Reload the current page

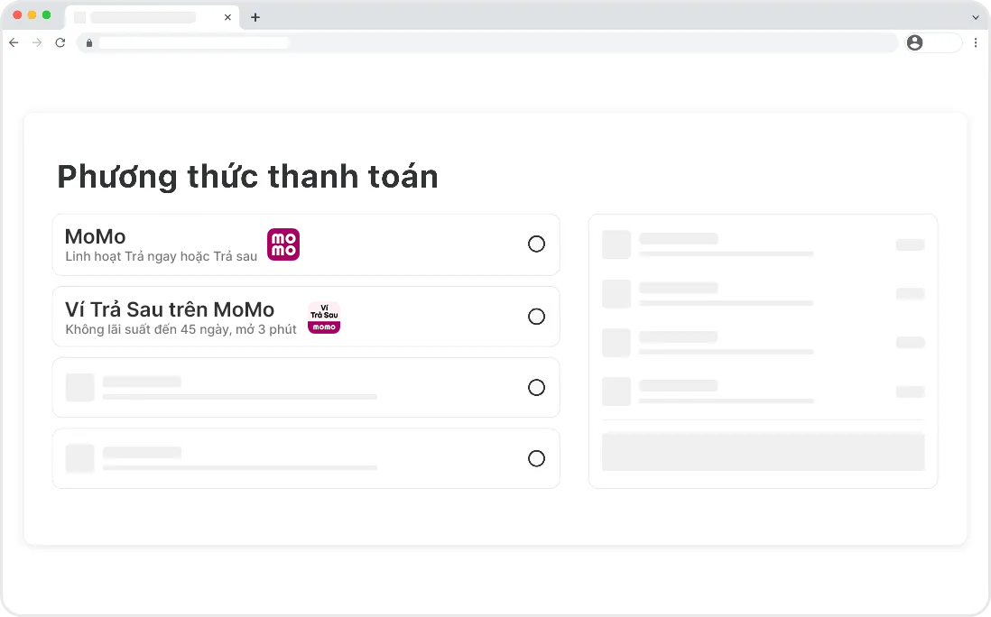tap(60, 42)
